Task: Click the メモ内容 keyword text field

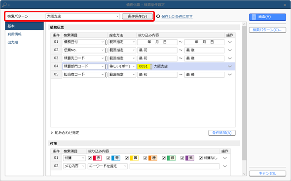Action: coord(175,166)
